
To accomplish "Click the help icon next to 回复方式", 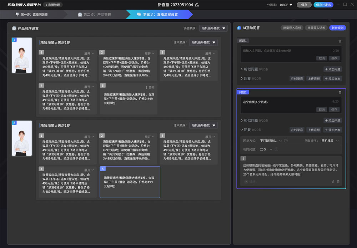I will [286, 141].
